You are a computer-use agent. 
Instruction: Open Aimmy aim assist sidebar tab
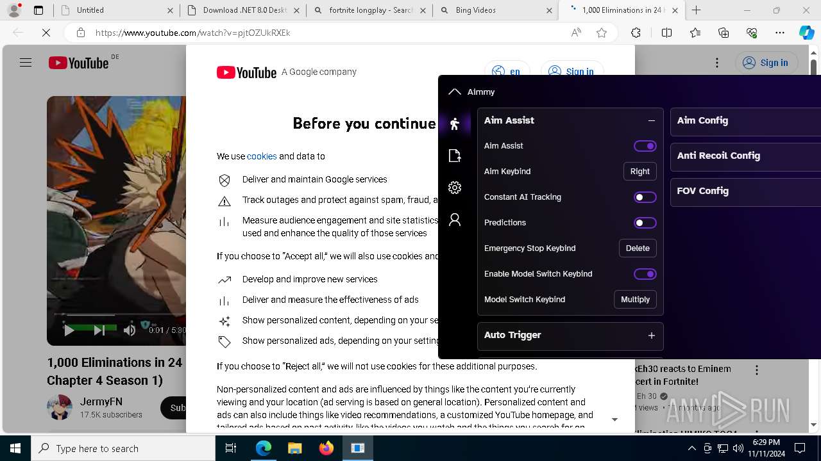pos(455,124)
